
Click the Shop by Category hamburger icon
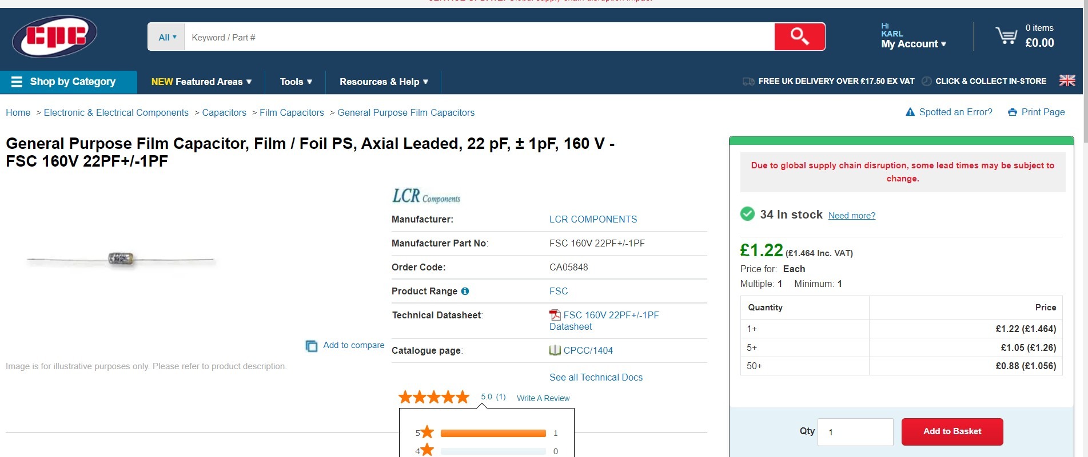coord(17,82)
